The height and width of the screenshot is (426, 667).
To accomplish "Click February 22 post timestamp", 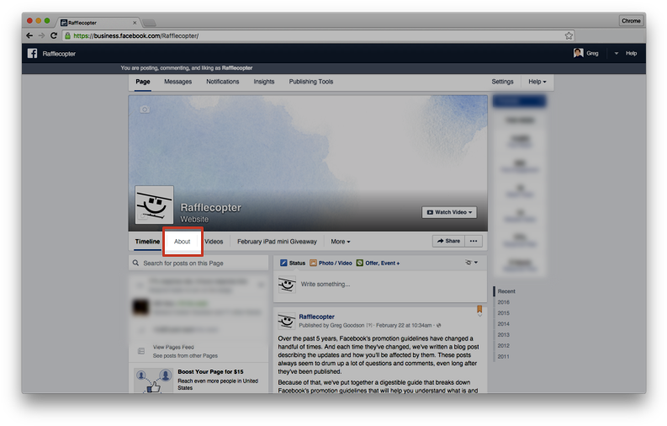I will (403, 325).
